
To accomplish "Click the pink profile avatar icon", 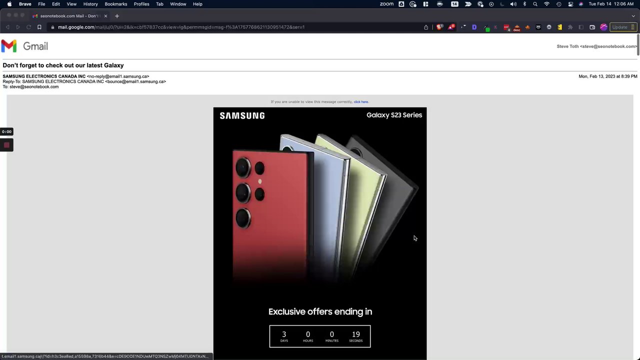I will (603, 27).
